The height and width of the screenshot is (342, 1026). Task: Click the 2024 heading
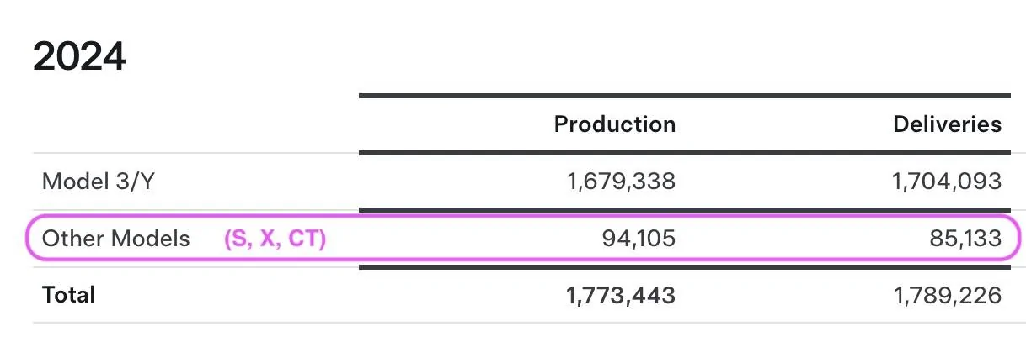79,57
